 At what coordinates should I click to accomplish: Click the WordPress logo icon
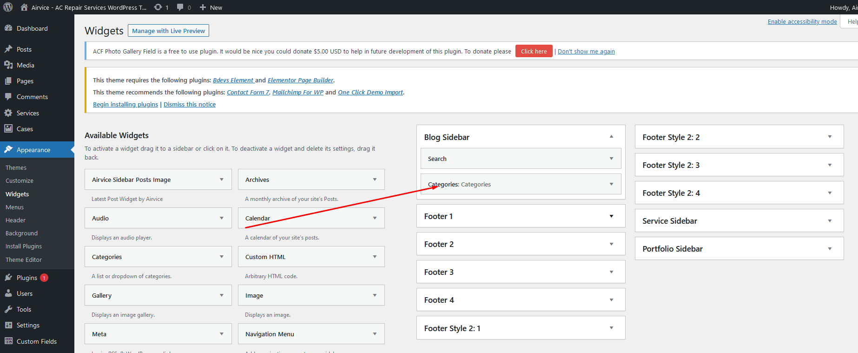pyautogui.click(x=8, y=7)
